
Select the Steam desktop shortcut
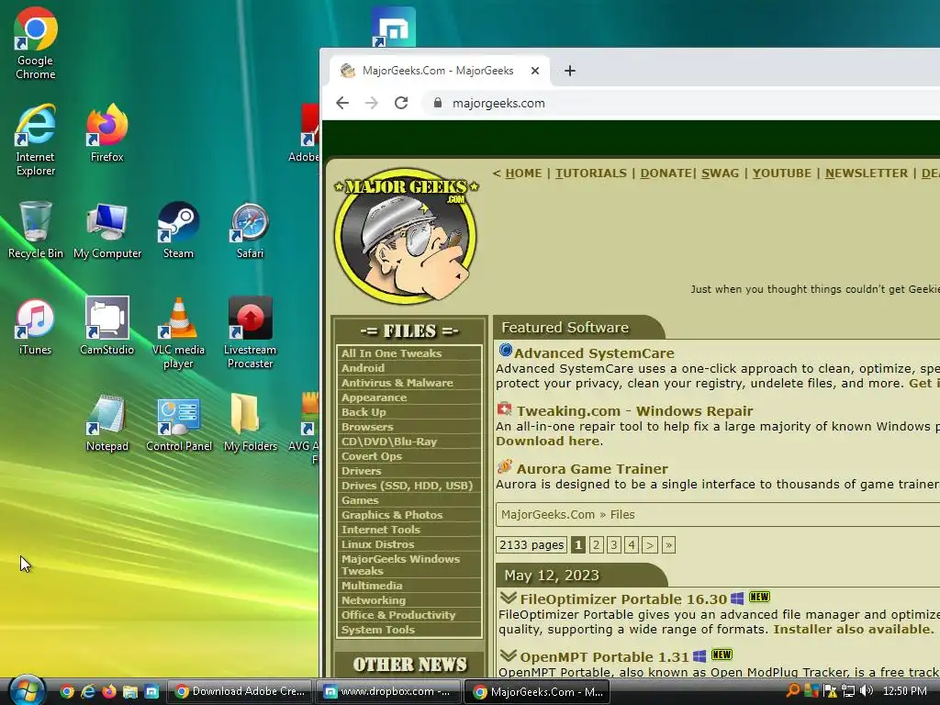pos(178,229)
